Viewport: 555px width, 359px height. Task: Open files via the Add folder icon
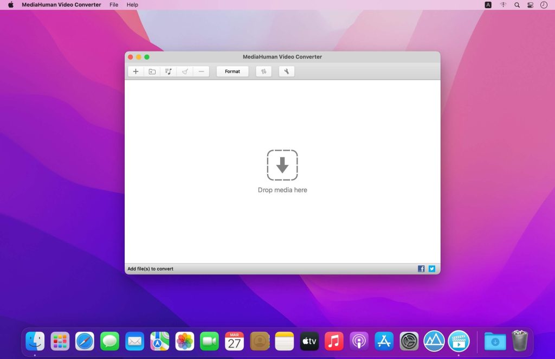coord(152,71)
